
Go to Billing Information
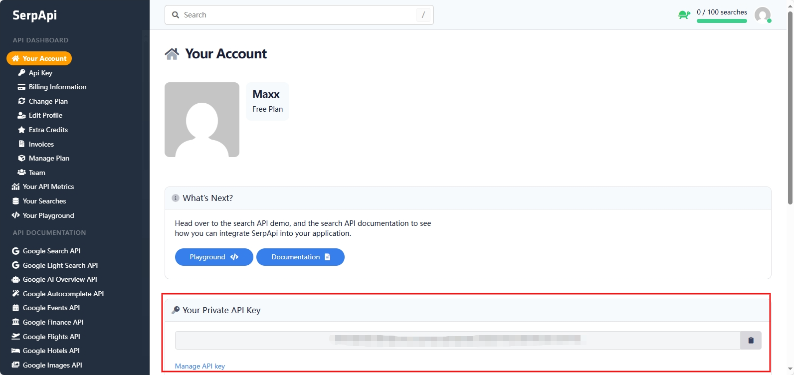tap(57, 87)
